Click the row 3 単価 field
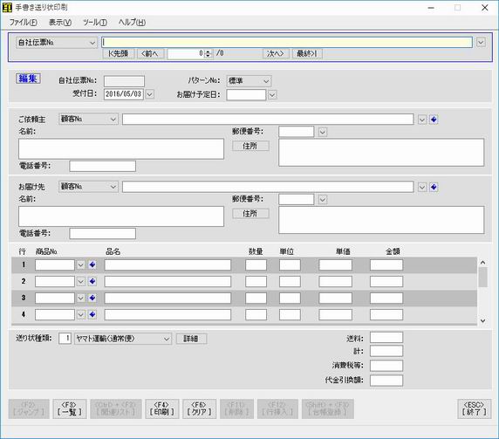The image size is (499, 439). click(335, 298)
